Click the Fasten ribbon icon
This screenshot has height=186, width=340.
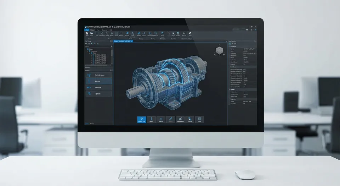[x=127, y=33]
